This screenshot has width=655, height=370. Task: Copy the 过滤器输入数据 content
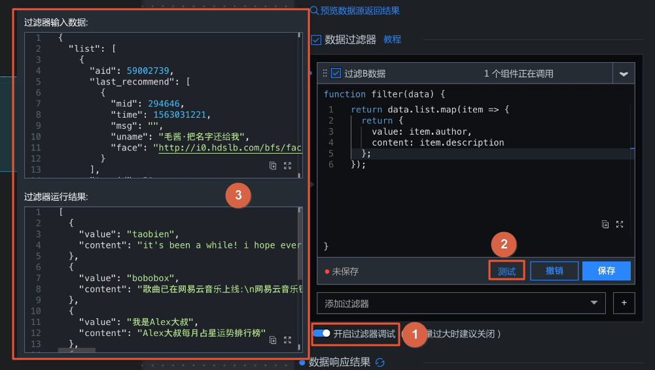coord(273,165)
